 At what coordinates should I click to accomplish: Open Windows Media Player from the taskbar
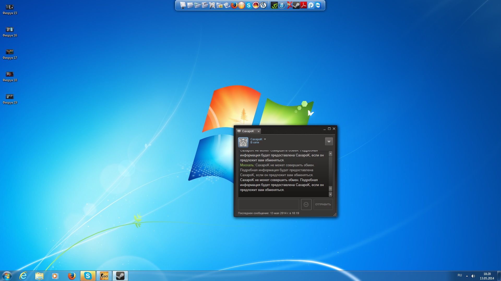55,276
